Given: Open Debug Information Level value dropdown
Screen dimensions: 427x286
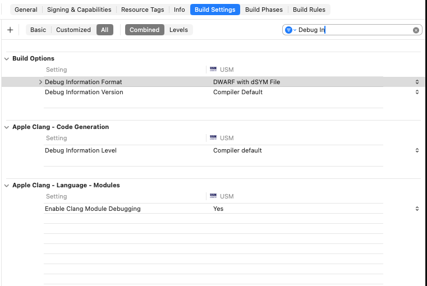Looking at the screenshot, I should 416,150.
